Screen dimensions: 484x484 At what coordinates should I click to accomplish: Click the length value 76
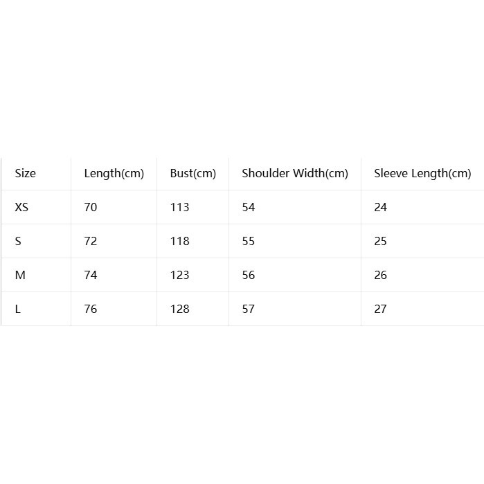point(91,309)
